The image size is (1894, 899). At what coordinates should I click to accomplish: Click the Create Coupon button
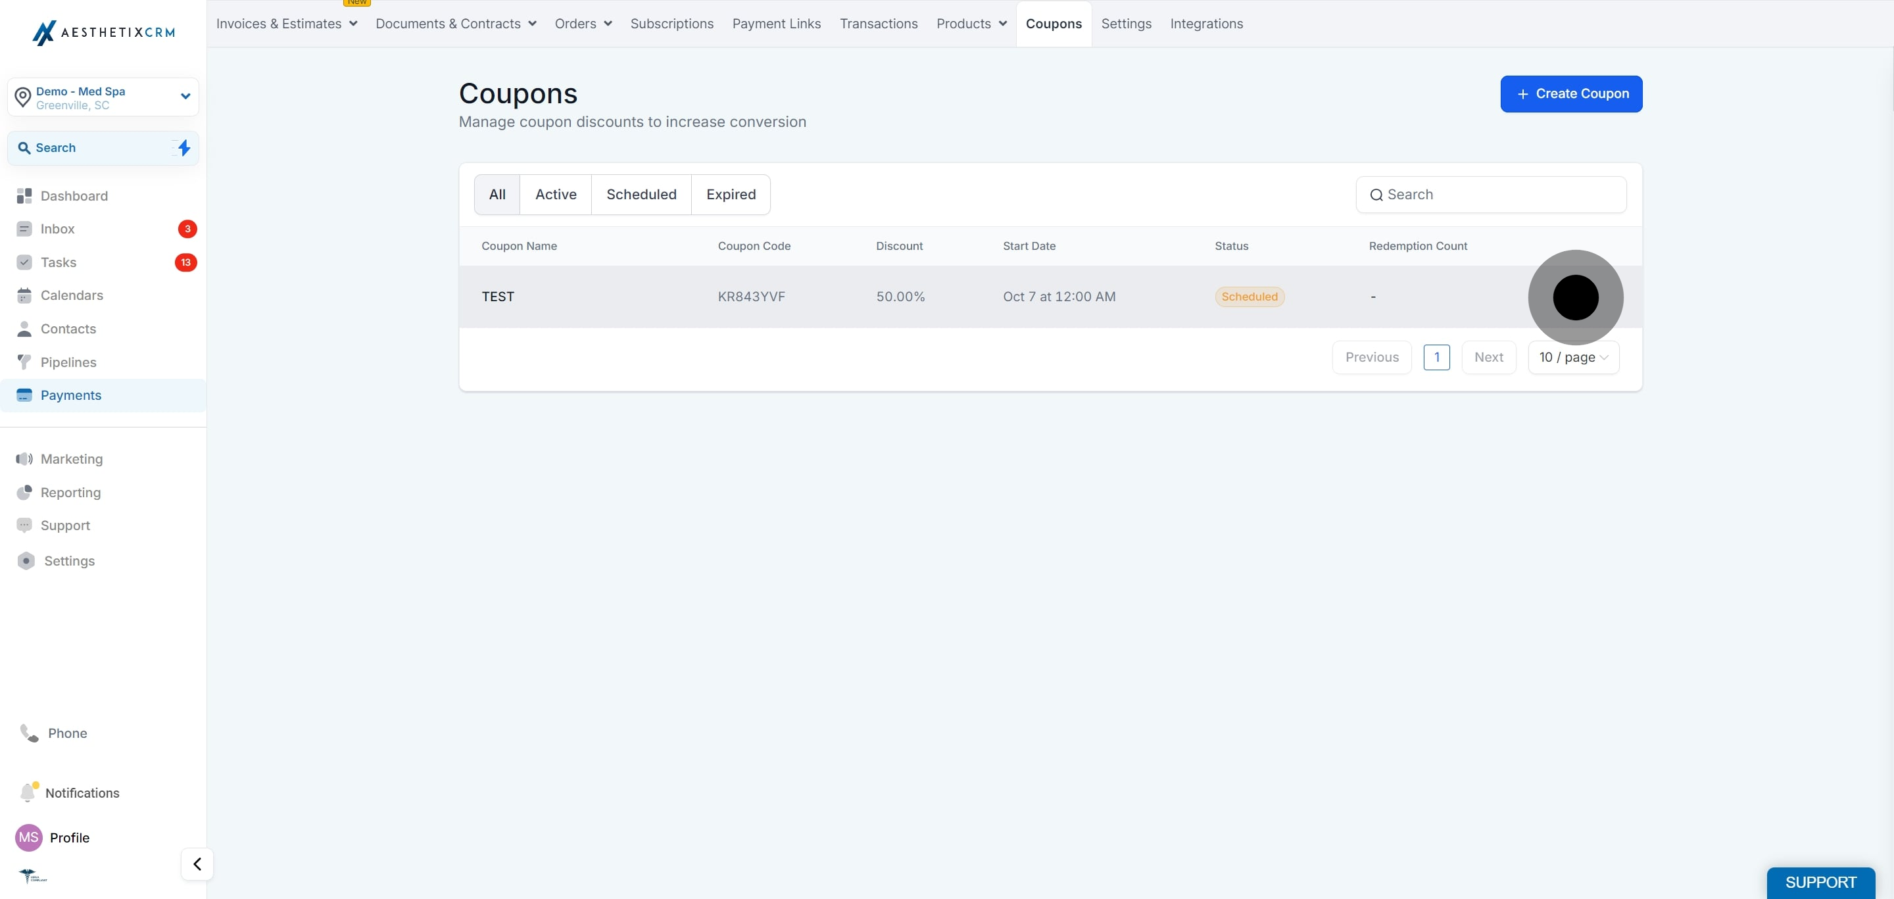[1571, 94]
